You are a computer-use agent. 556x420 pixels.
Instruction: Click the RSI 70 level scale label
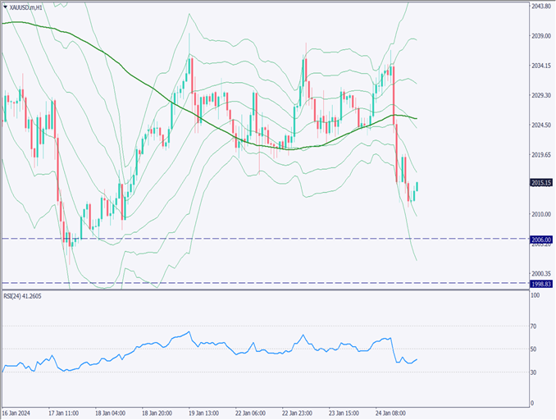534,326
